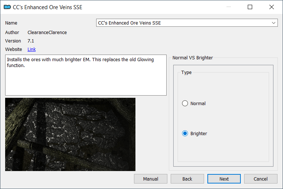This screenshot has width=283, height=189.
Task: Select the Normal radio button
Action: click(185, 103)
